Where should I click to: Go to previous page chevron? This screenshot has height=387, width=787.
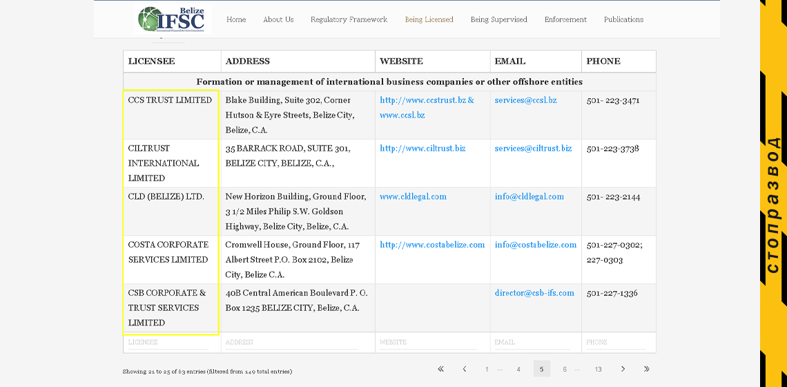tap(465, 369)
